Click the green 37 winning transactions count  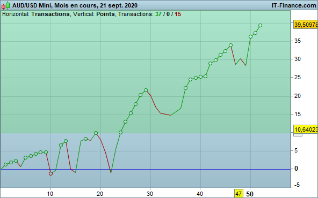pyautogui.click(x=158, y=14)
